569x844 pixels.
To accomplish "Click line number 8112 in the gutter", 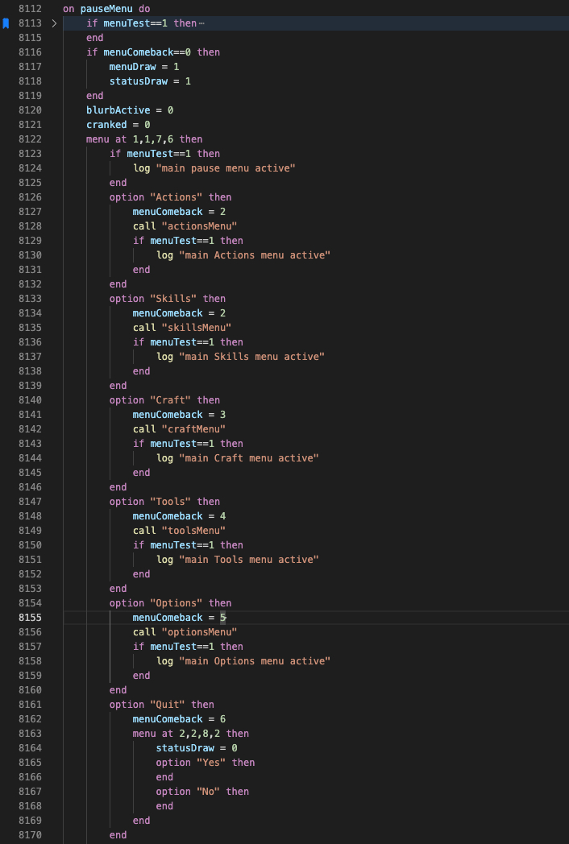I will pos(30,9).
